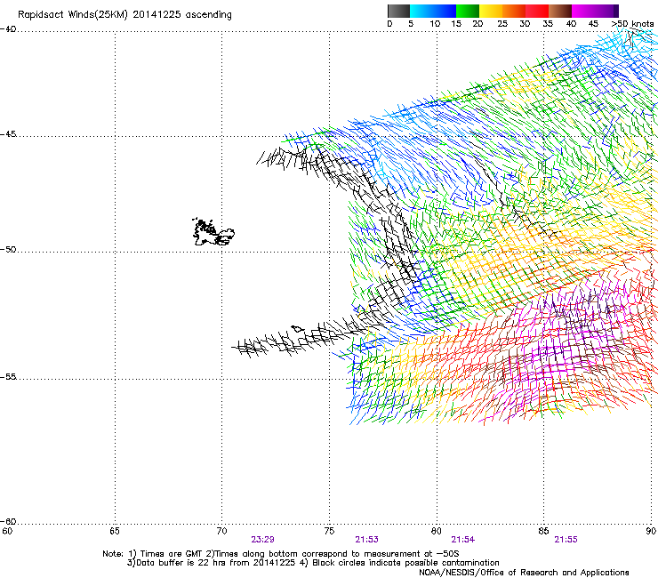The height and width of the screenshot is (578, 658).
Task: Click the "21:54" pass time label
Action: coord(463,540)
